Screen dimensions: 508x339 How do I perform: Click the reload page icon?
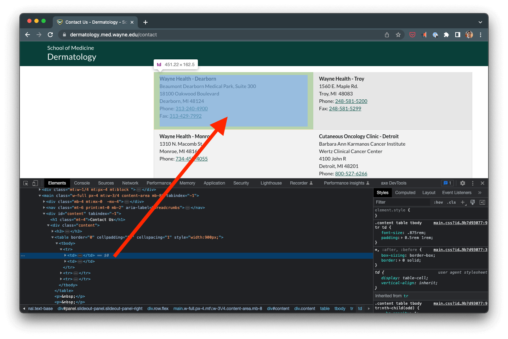[x=50, y=35]
